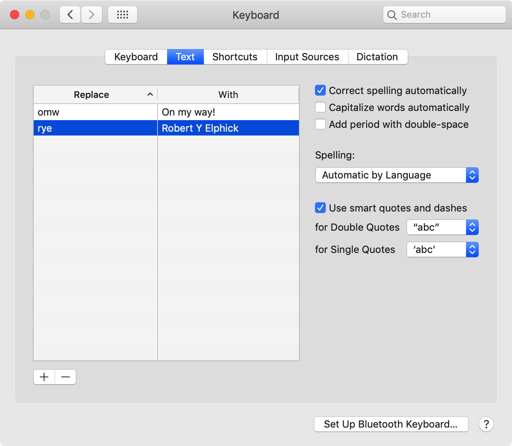
Task: Open the Single Quotes style dropdown
Action: tap(442, 249)
